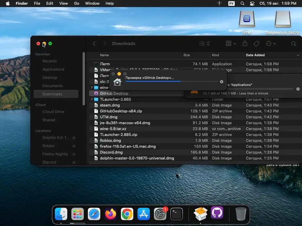The image size is (302, 226).
Task: Open the list view switcher dropdown
Action: [x=205, y=44]
